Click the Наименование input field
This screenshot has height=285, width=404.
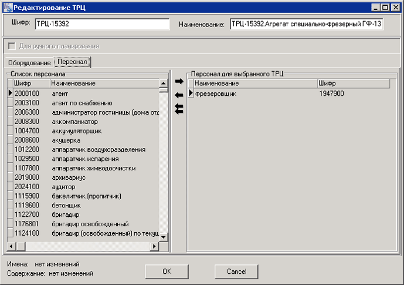[x=307, y=24]
